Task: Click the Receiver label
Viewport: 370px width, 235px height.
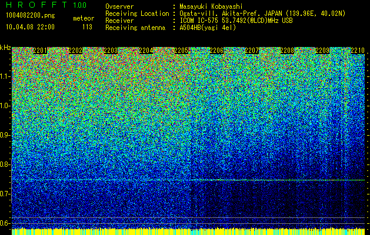Action: point(119,21)
